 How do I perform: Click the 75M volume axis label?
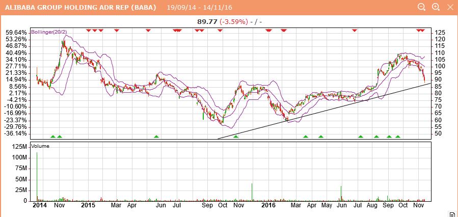21,169
